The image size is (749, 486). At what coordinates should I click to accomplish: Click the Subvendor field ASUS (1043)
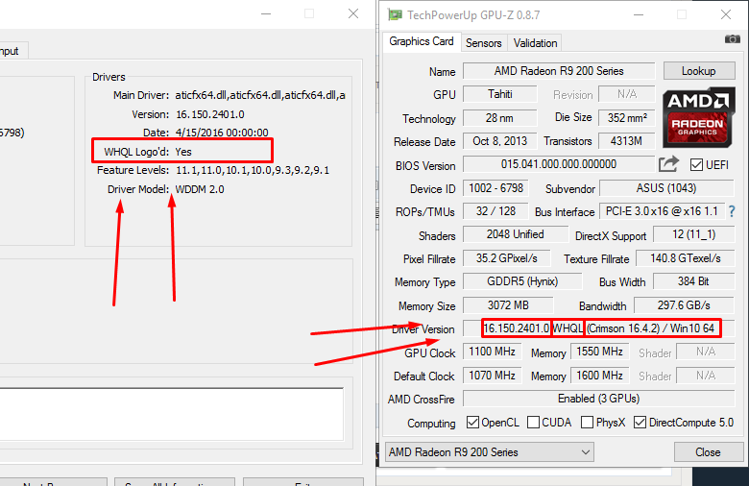666,188
